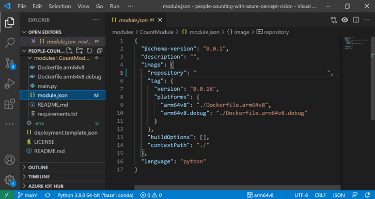Open requirements.txt in the explorer

(57, 114)
